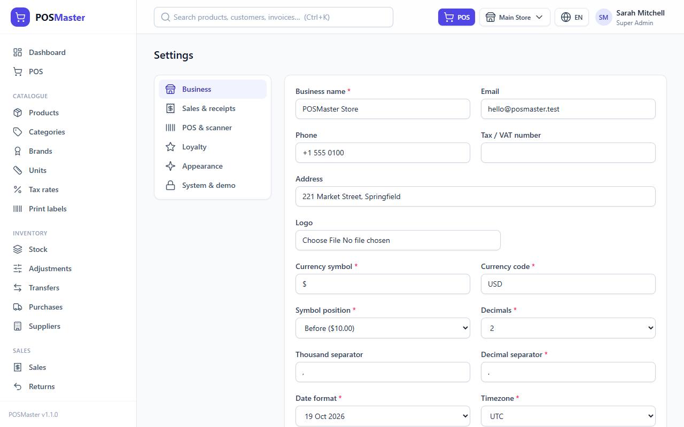
Task: Open the Appearance settings tab
Action: [213, 166]
